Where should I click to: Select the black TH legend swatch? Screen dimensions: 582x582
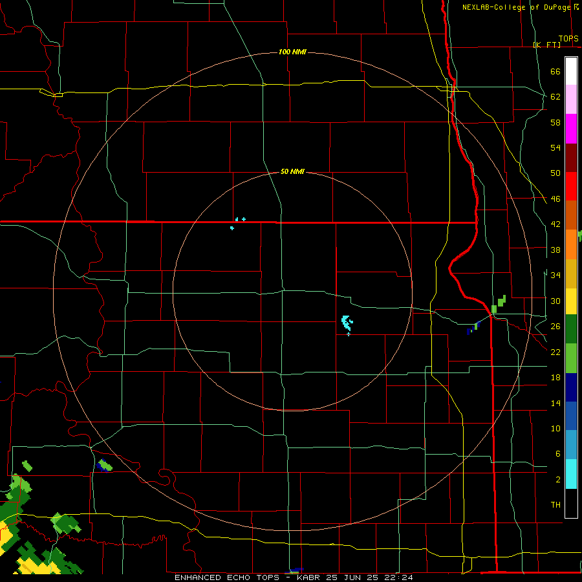coord(571,503)
